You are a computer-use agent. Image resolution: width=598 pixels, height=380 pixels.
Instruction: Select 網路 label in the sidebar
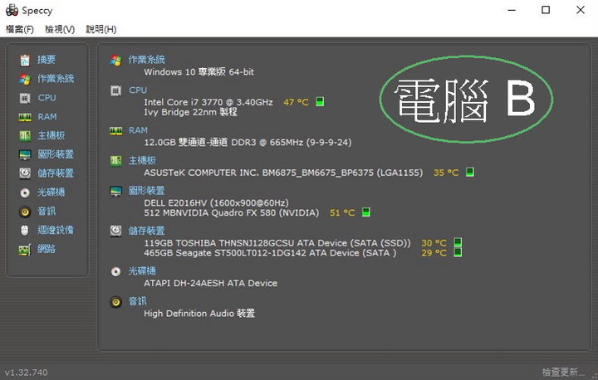click(47, 249)
